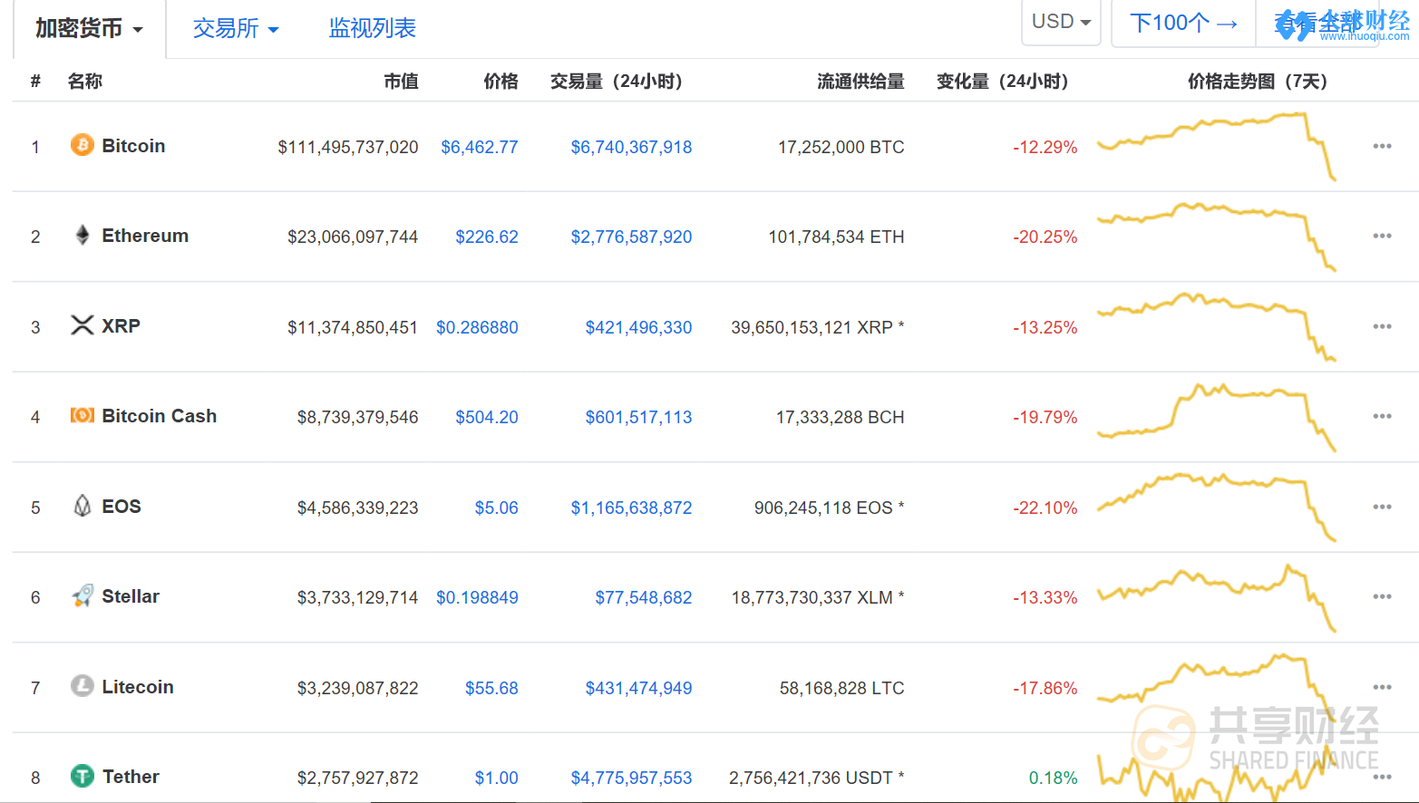Click Ethereum change value -20.25%
The image size is (1419, 803).
pos(1045,237)
